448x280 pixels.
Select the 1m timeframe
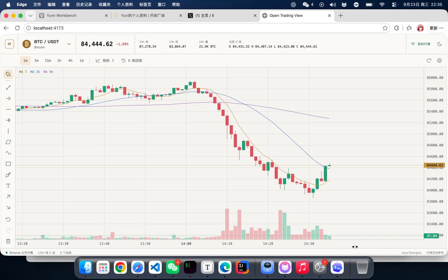coord(25,60)
